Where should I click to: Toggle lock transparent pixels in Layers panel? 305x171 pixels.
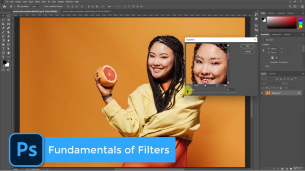pyautogui.click(x=267, y=88)
